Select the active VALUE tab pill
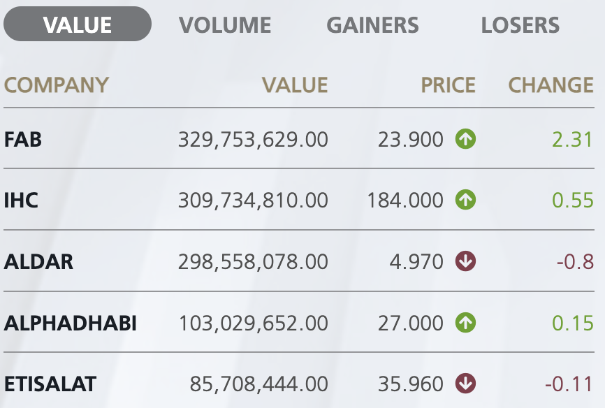The width and height of the screenshot is (605, 408). click(x=78, y=24)
